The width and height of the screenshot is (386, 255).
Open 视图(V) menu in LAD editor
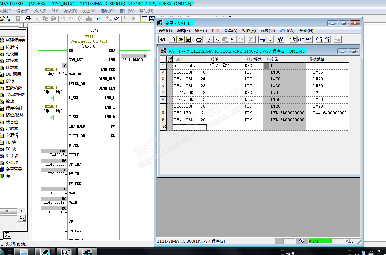click(x=89, y=11)
